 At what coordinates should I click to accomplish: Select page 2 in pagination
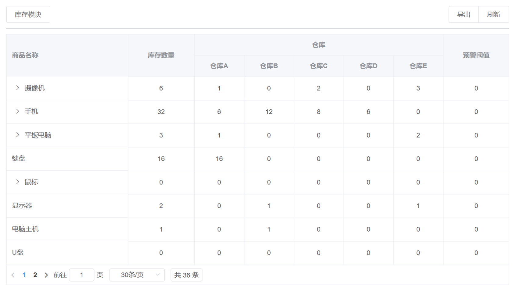click(35, 275)
